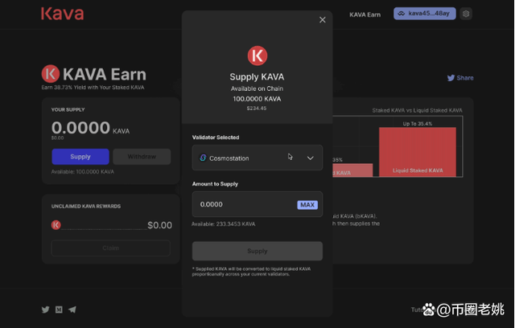Select KAVA Earn in top navigation

pyautogui.click(x=365, y=14)
